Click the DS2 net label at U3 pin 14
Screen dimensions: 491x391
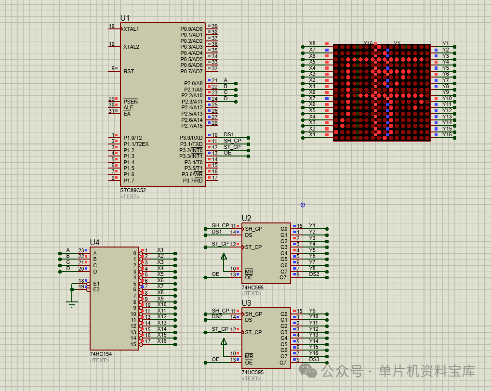tap(217, 316)
